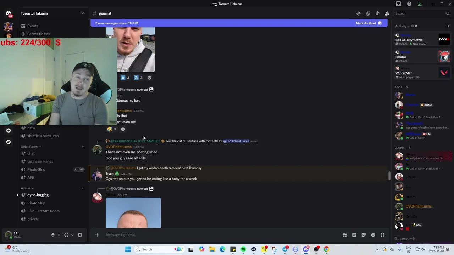Open Direct Messages home icon
Viewport: 454px width, 255px height.
click(9, 14)
